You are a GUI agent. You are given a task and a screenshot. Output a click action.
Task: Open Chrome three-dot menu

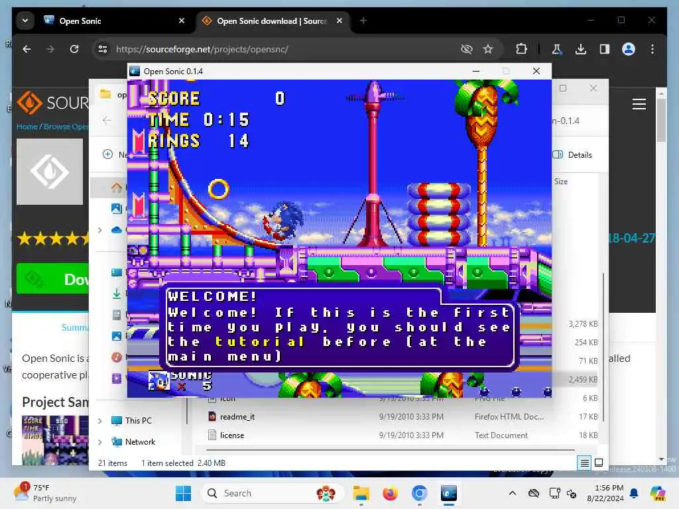[x=652, y=49]
